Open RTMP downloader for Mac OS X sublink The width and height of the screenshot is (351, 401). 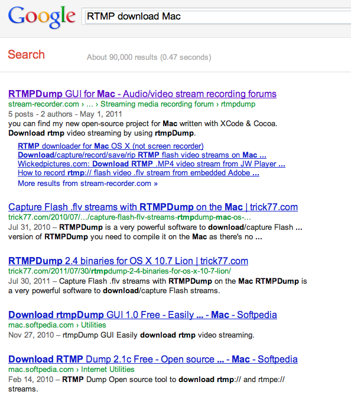[110, 146]
